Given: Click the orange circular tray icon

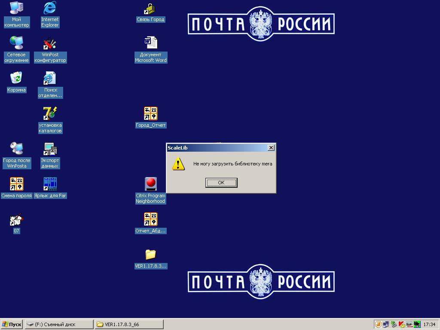Looking at the screenshot, I should tap(378, 324).
